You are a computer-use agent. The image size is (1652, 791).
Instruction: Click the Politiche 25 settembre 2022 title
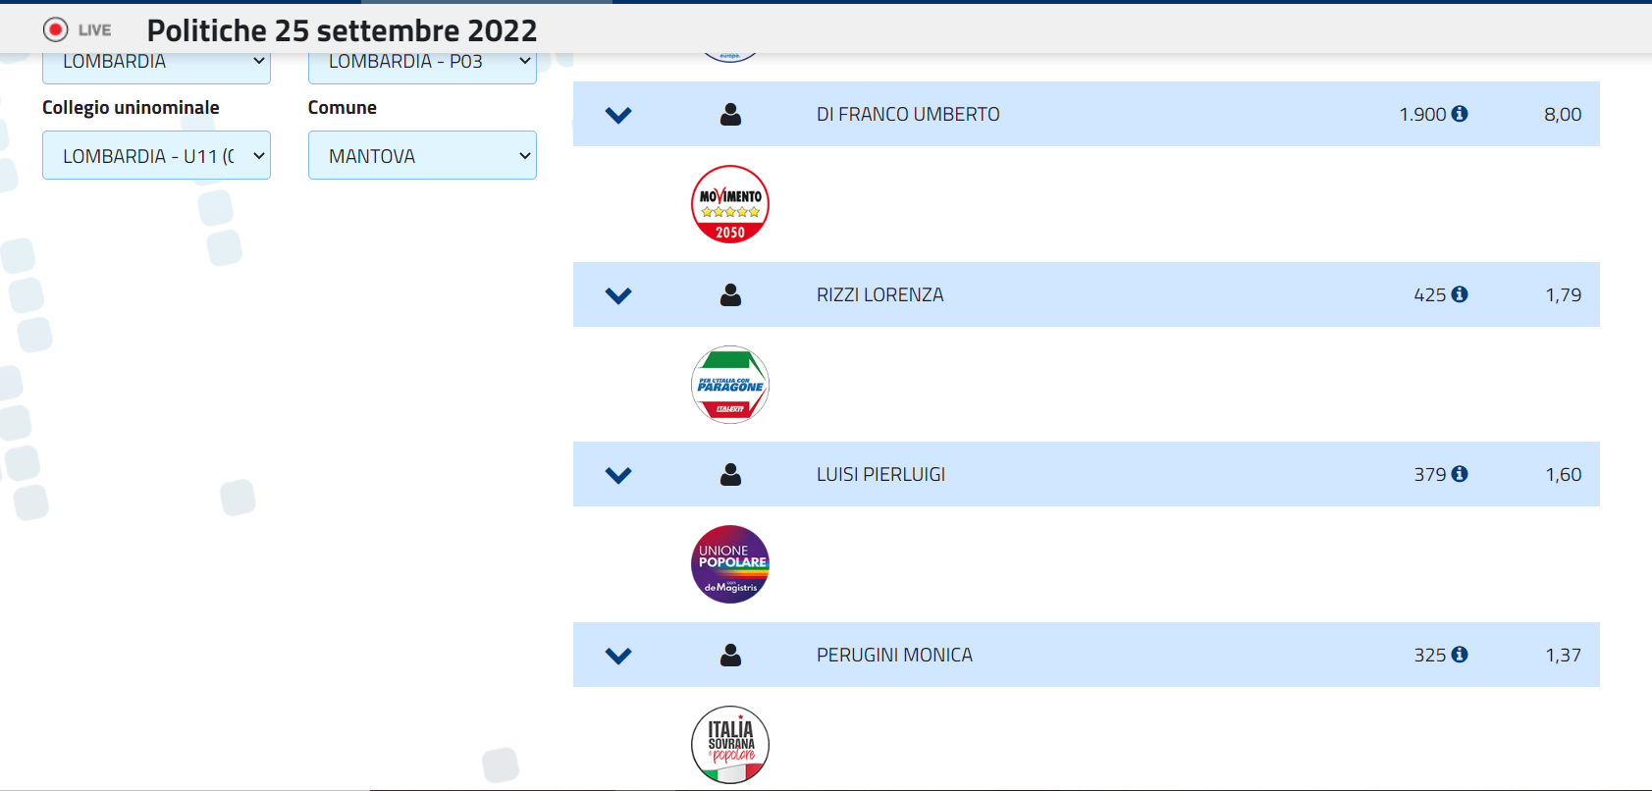(342, 30)
